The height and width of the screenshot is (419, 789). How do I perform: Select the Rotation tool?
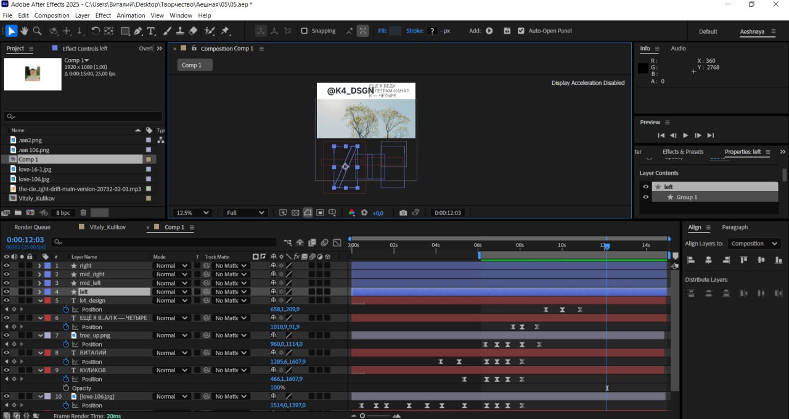coord(96,31)
